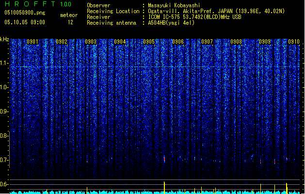
Task: Click the 0909 time marker
Action: tap(265, 42)
